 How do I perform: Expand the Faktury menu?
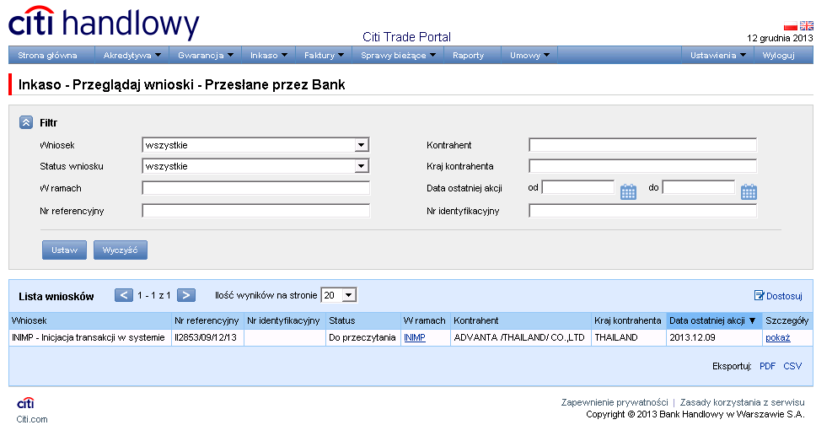[325, 55]
